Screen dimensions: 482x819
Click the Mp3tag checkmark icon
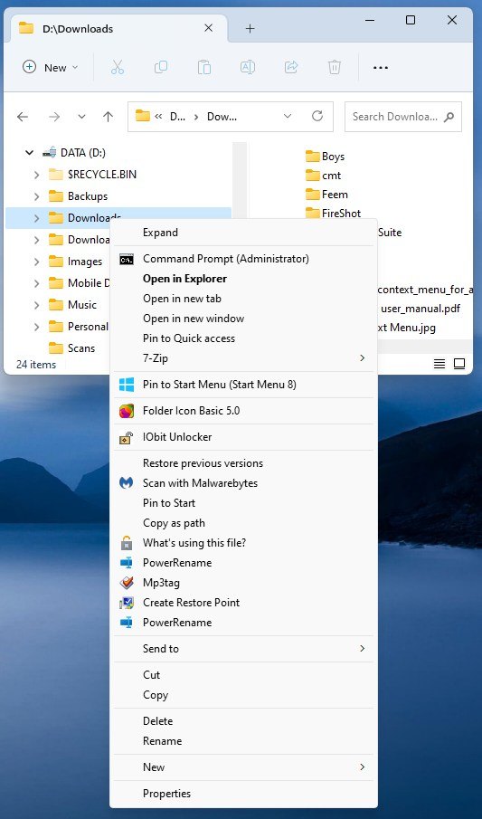point(127,583)
